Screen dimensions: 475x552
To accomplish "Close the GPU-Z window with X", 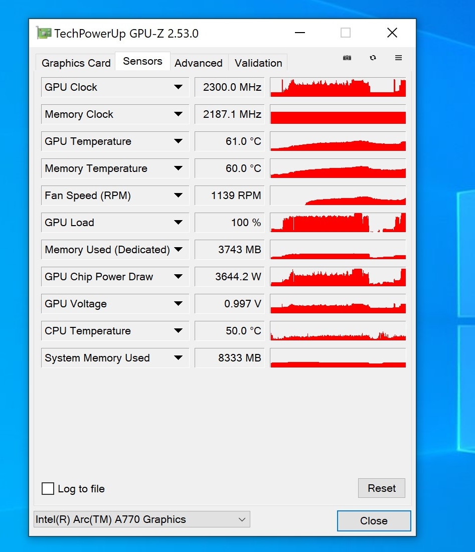I will click(392, 33).
